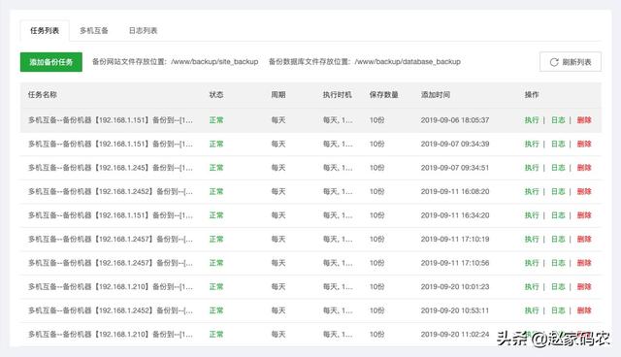Delete (删除) task added 2019-09-07 09:34:51

click(x=584, y=168)
